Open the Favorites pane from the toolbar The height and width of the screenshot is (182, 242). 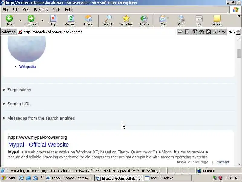point(126,20)
